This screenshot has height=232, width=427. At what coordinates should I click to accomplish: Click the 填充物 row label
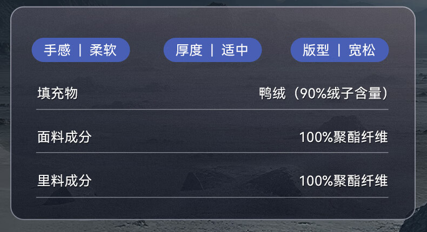point(57,93)
